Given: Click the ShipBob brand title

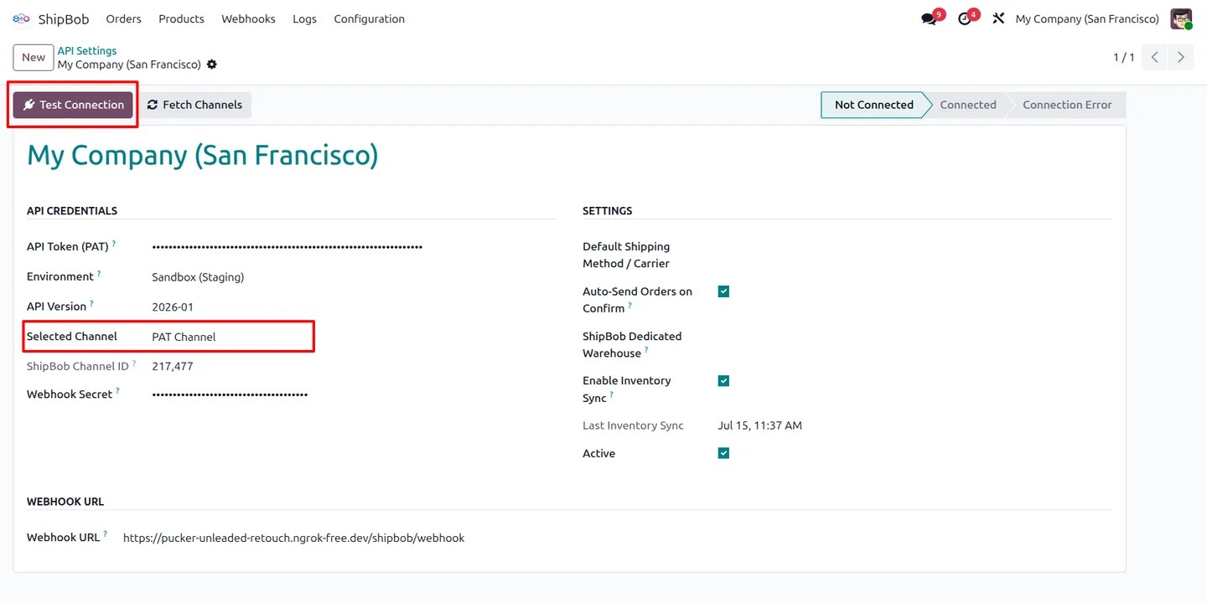Looking at the screenshot, I should 64,18.
